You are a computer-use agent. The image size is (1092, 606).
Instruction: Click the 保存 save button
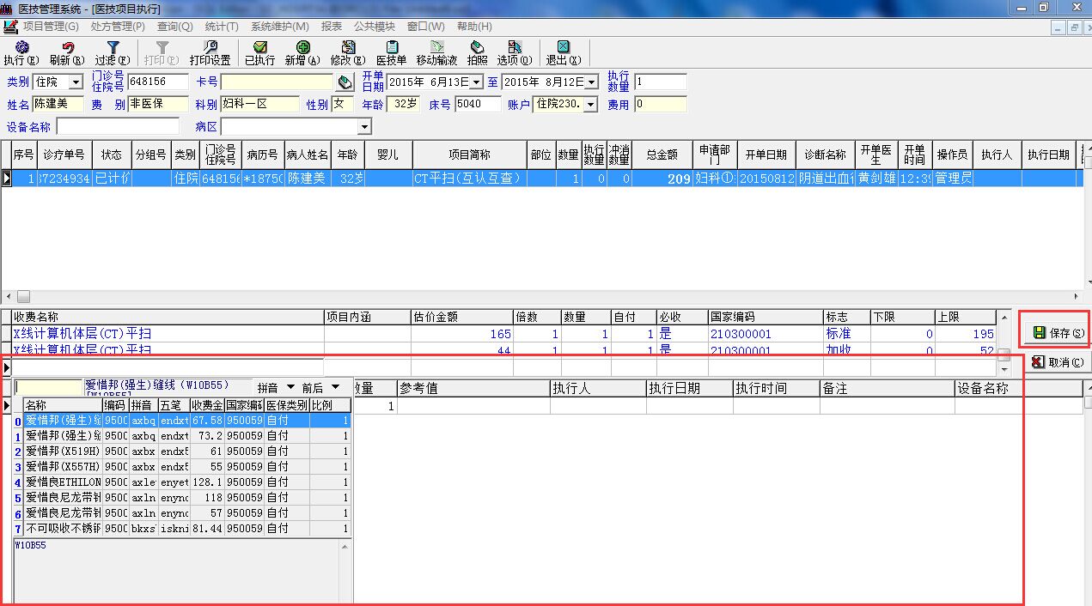click(1057, 332)
